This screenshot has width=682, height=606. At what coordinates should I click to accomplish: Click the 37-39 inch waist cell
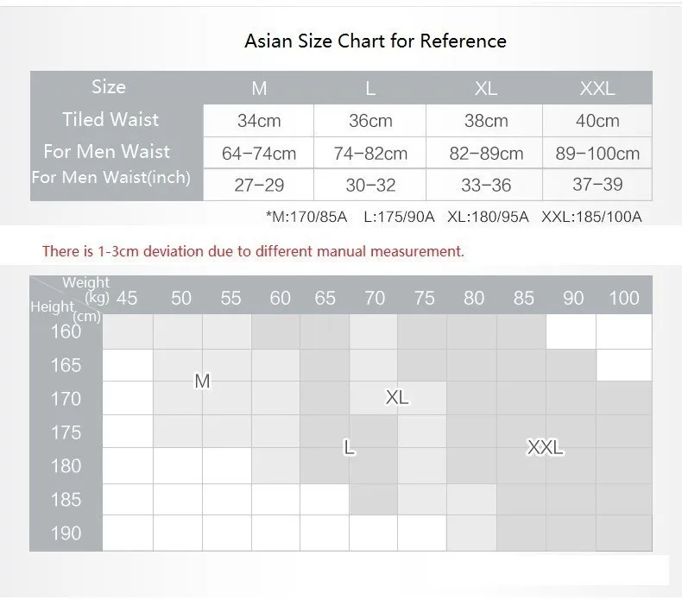pos(597,185)
